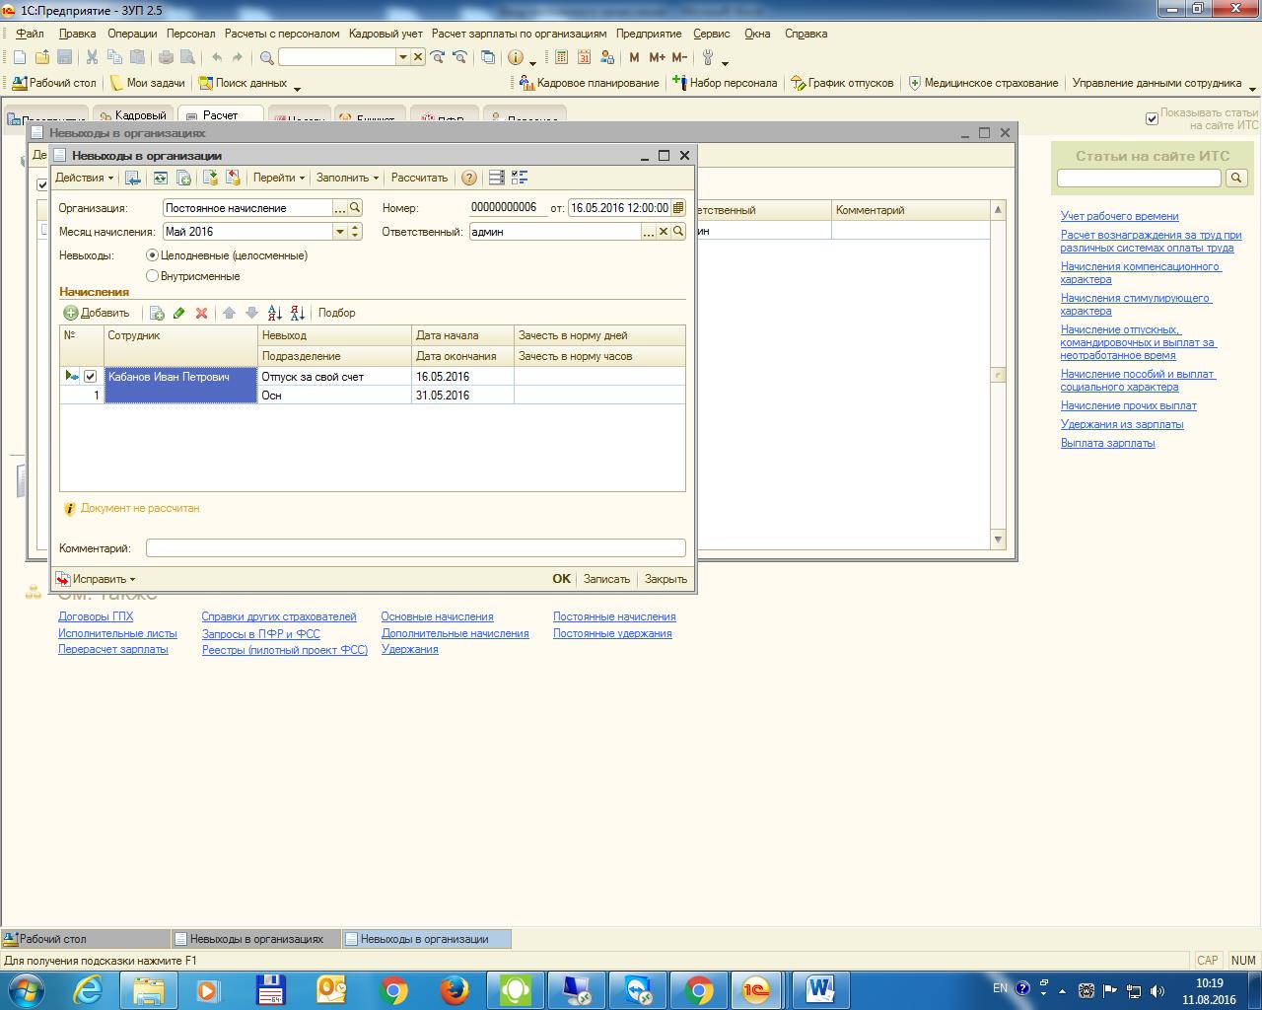The image size is (1262, 1010).
Task: Open the Исправить dropdown at bottom
Action: pyautogui.click(x=97, y=579)
